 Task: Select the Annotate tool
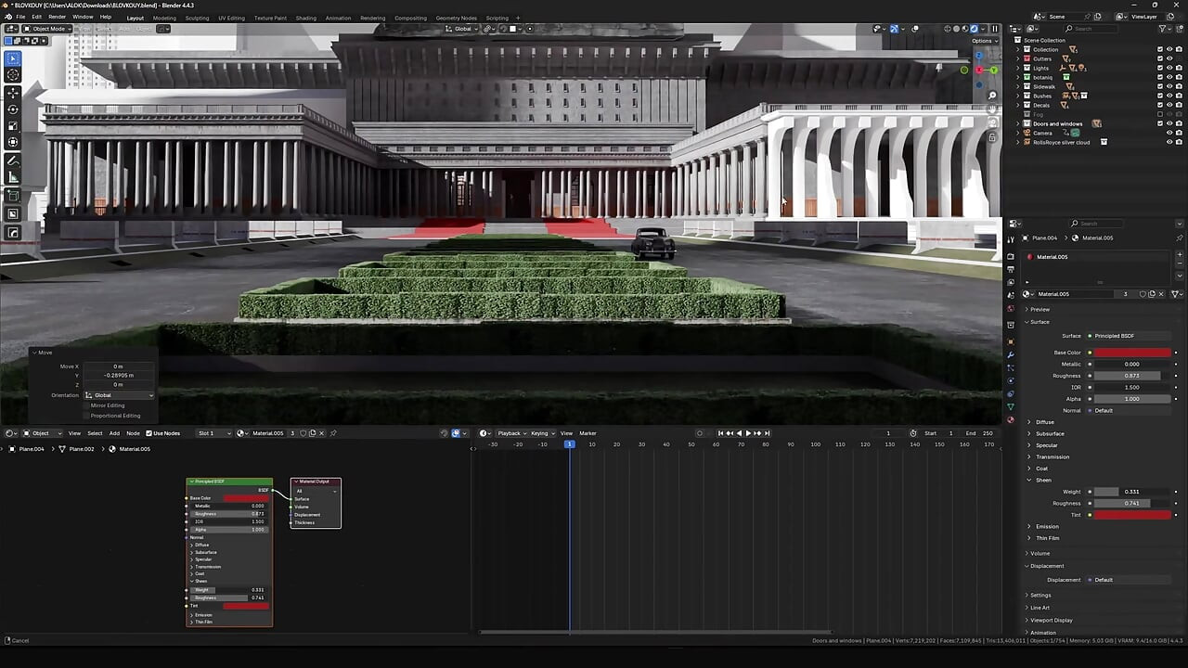tap(13, 161)
